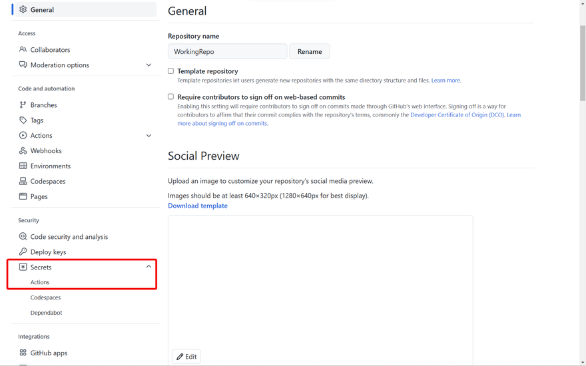Click the Repository name text field
This screenshot has width=586, height=366.
227,52
